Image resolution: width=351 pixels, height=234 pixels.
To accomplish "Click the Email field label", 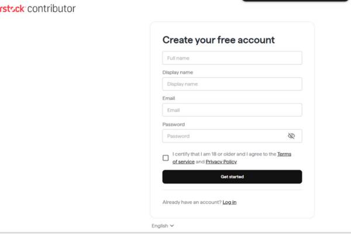I will coord(168,98).
